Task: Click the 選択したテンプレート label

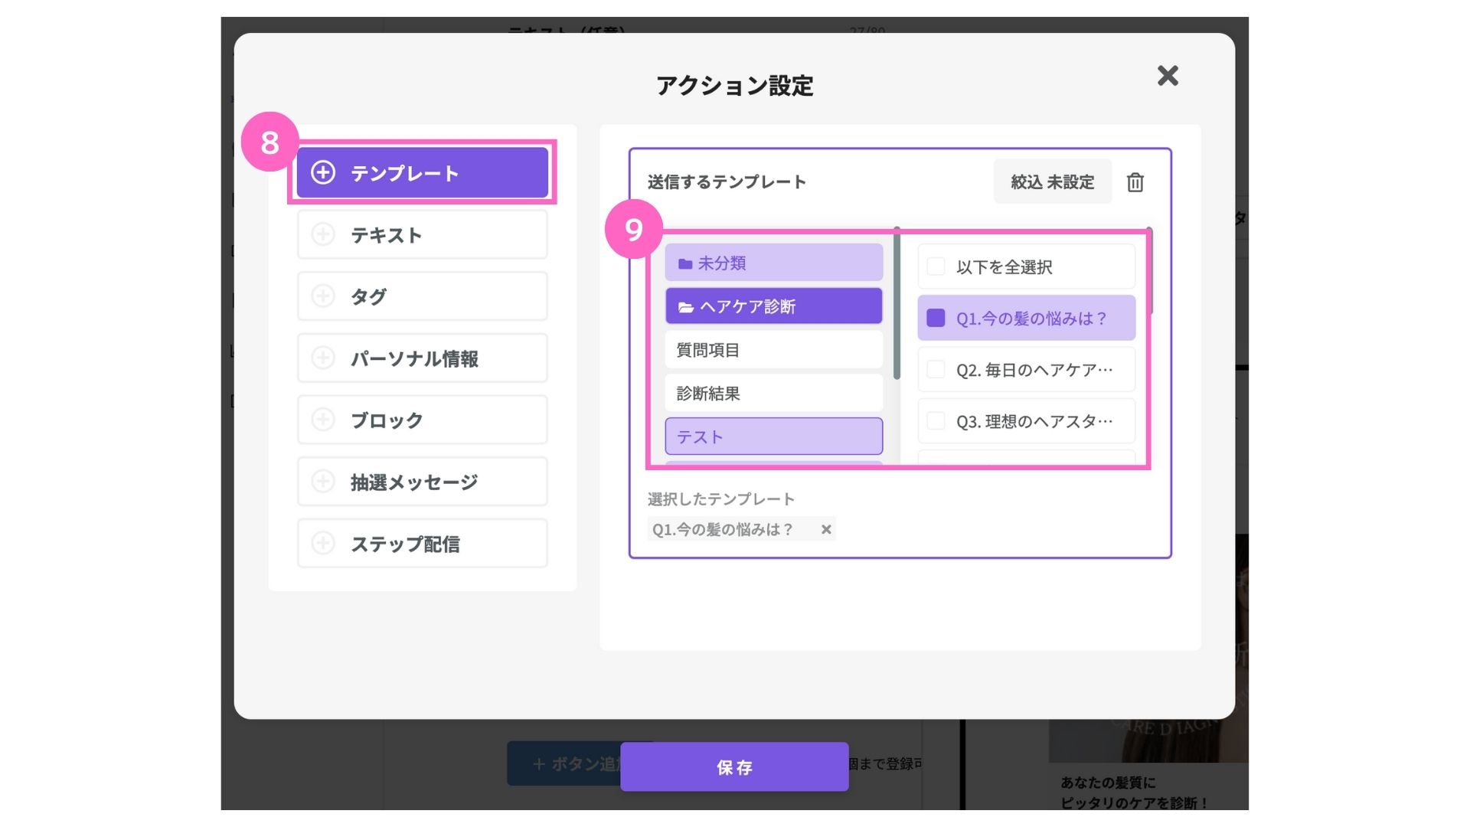Action: click(x=721, y=499)
